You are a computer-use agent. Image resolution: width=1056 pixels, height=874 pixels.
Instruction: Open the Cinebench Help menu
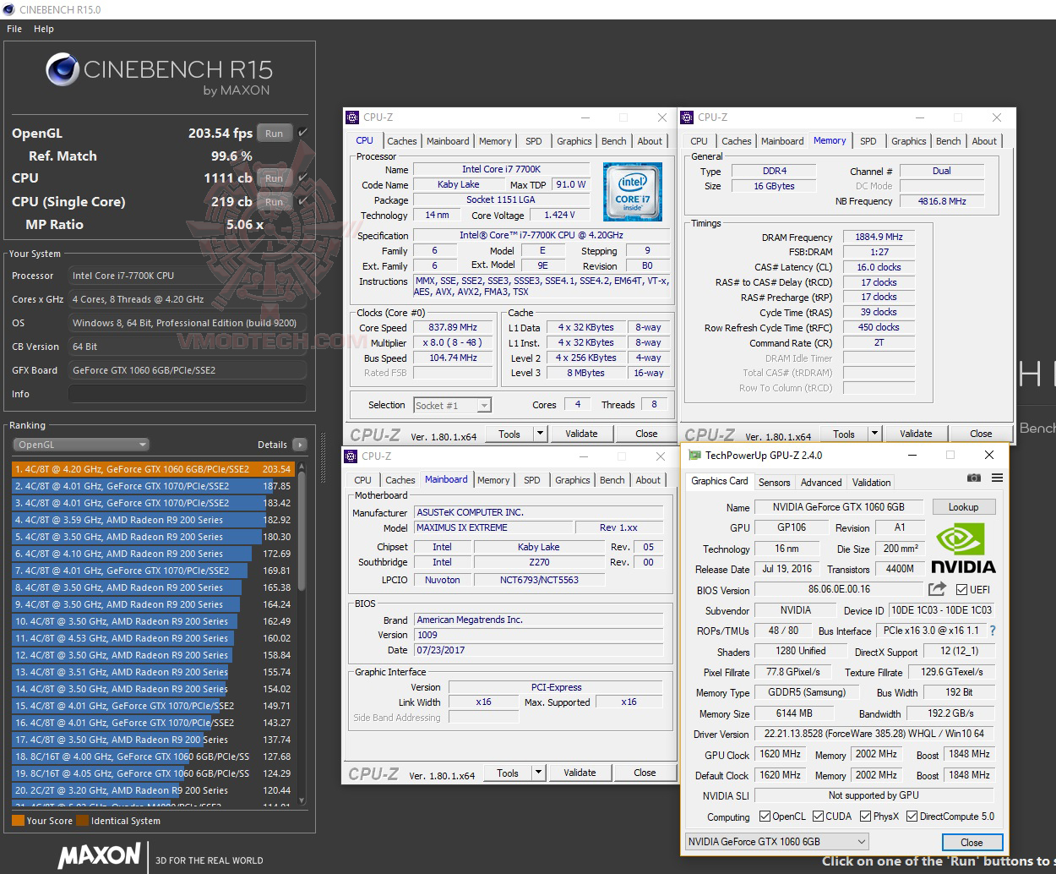pos(44,29)
